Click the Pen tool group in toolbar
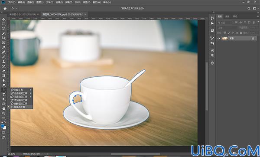 point(3,90)
